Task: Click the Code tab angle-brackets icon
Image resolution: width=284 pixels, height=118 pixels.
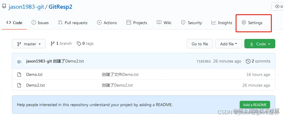Action: point(8,23)
